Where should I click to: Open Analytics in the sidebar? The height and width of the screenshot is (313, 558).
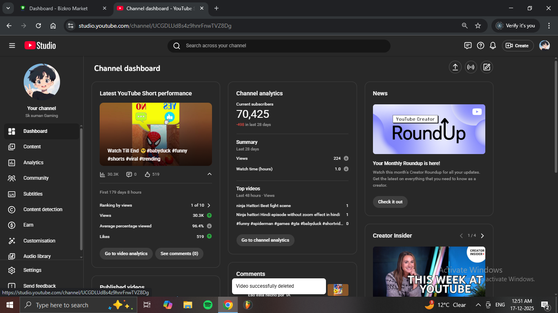pos(33,163)
